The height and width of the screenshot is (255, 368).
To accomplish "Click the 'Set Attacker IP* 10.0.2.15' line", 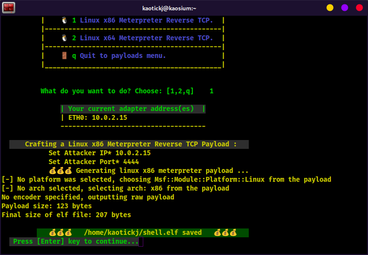I will (100, 153).
